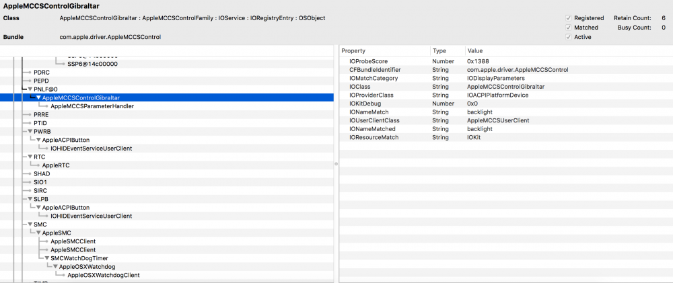Select the IOClass property row
This screenshot has height=283, width=673.
tap(506, 87)
